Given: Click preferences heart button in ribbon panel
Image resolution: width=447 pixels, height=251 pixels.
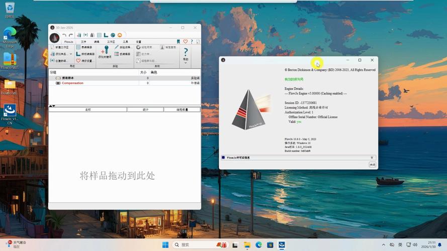Looking at the screenshot, I should point(84,61).
